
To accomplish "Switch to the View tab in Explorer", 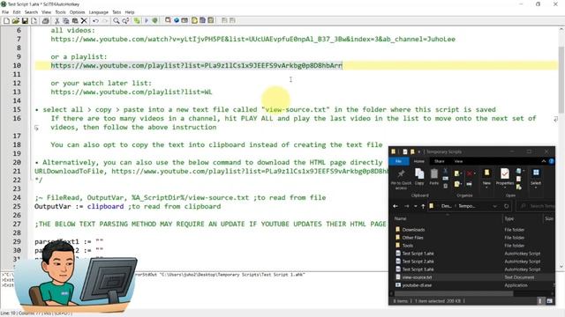I will pos(458,161).
